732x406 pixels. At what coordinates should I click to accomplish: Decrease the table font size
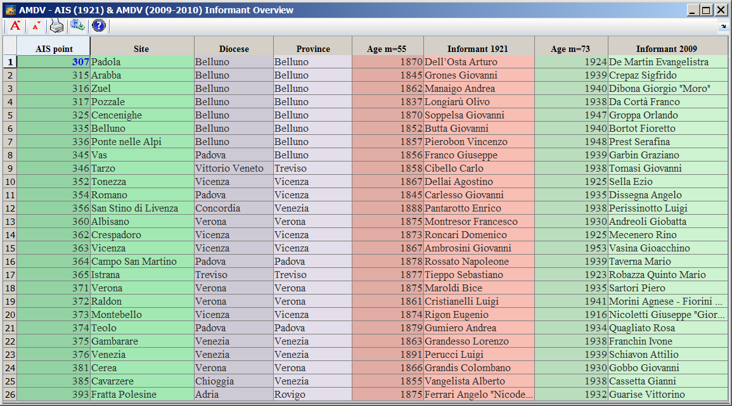pyautogui.click(x=36, y=26)
